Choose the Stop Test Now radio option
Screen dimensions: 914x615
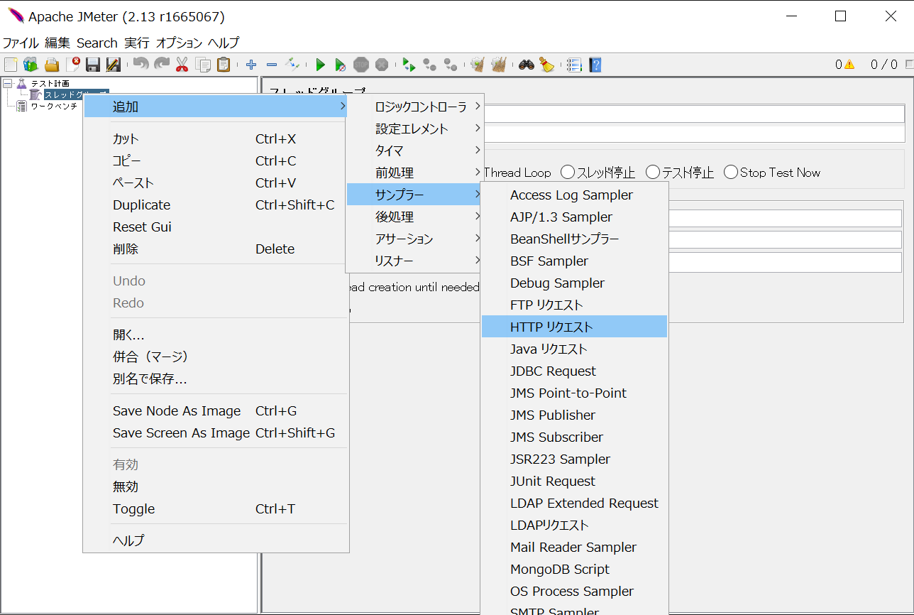pos(731,173)
